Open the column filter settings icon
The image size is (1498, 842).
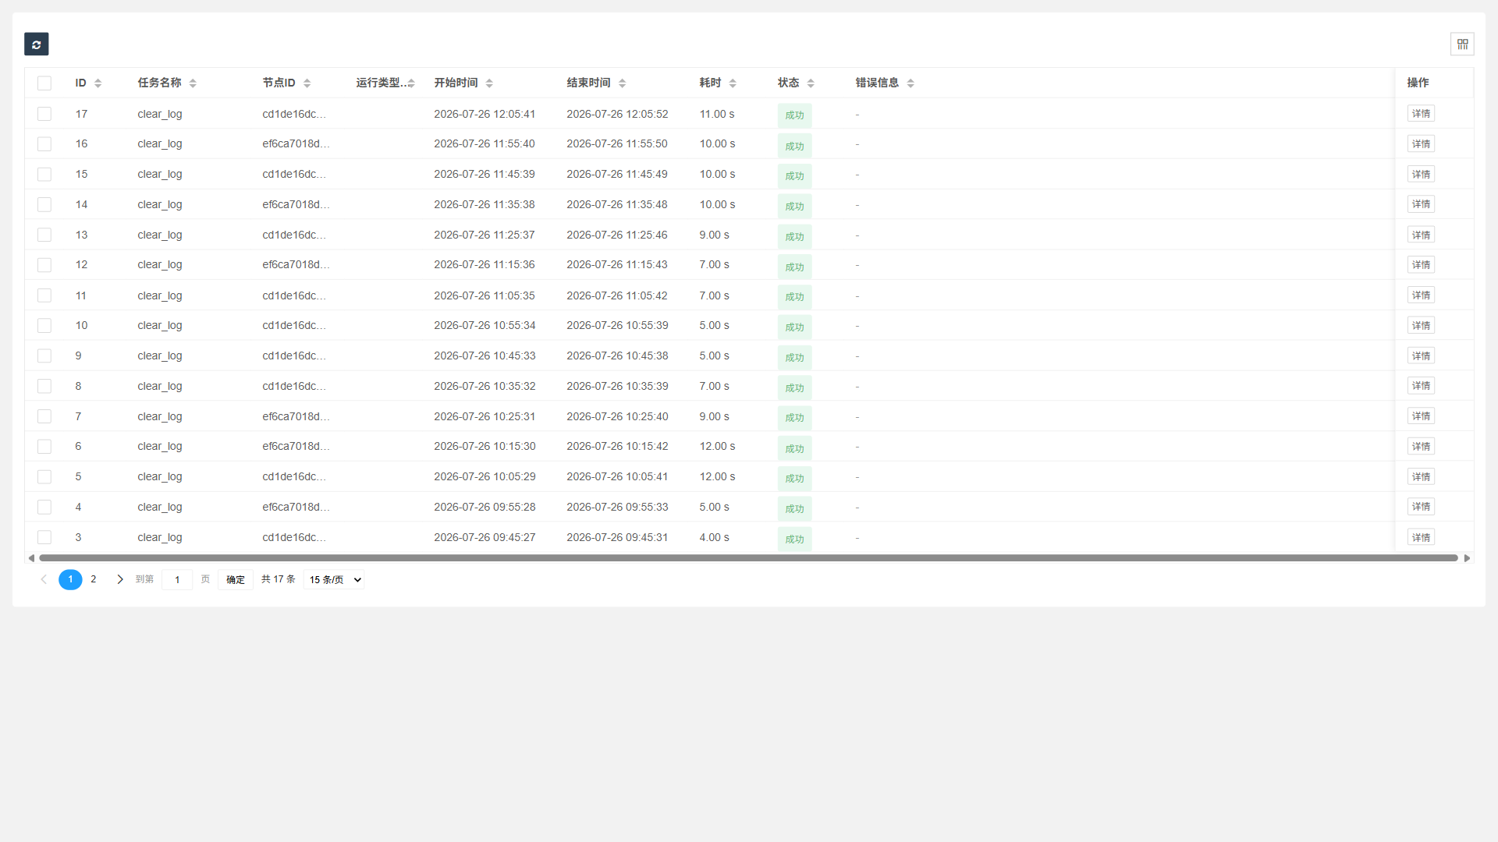click(x=1462, y=44)
